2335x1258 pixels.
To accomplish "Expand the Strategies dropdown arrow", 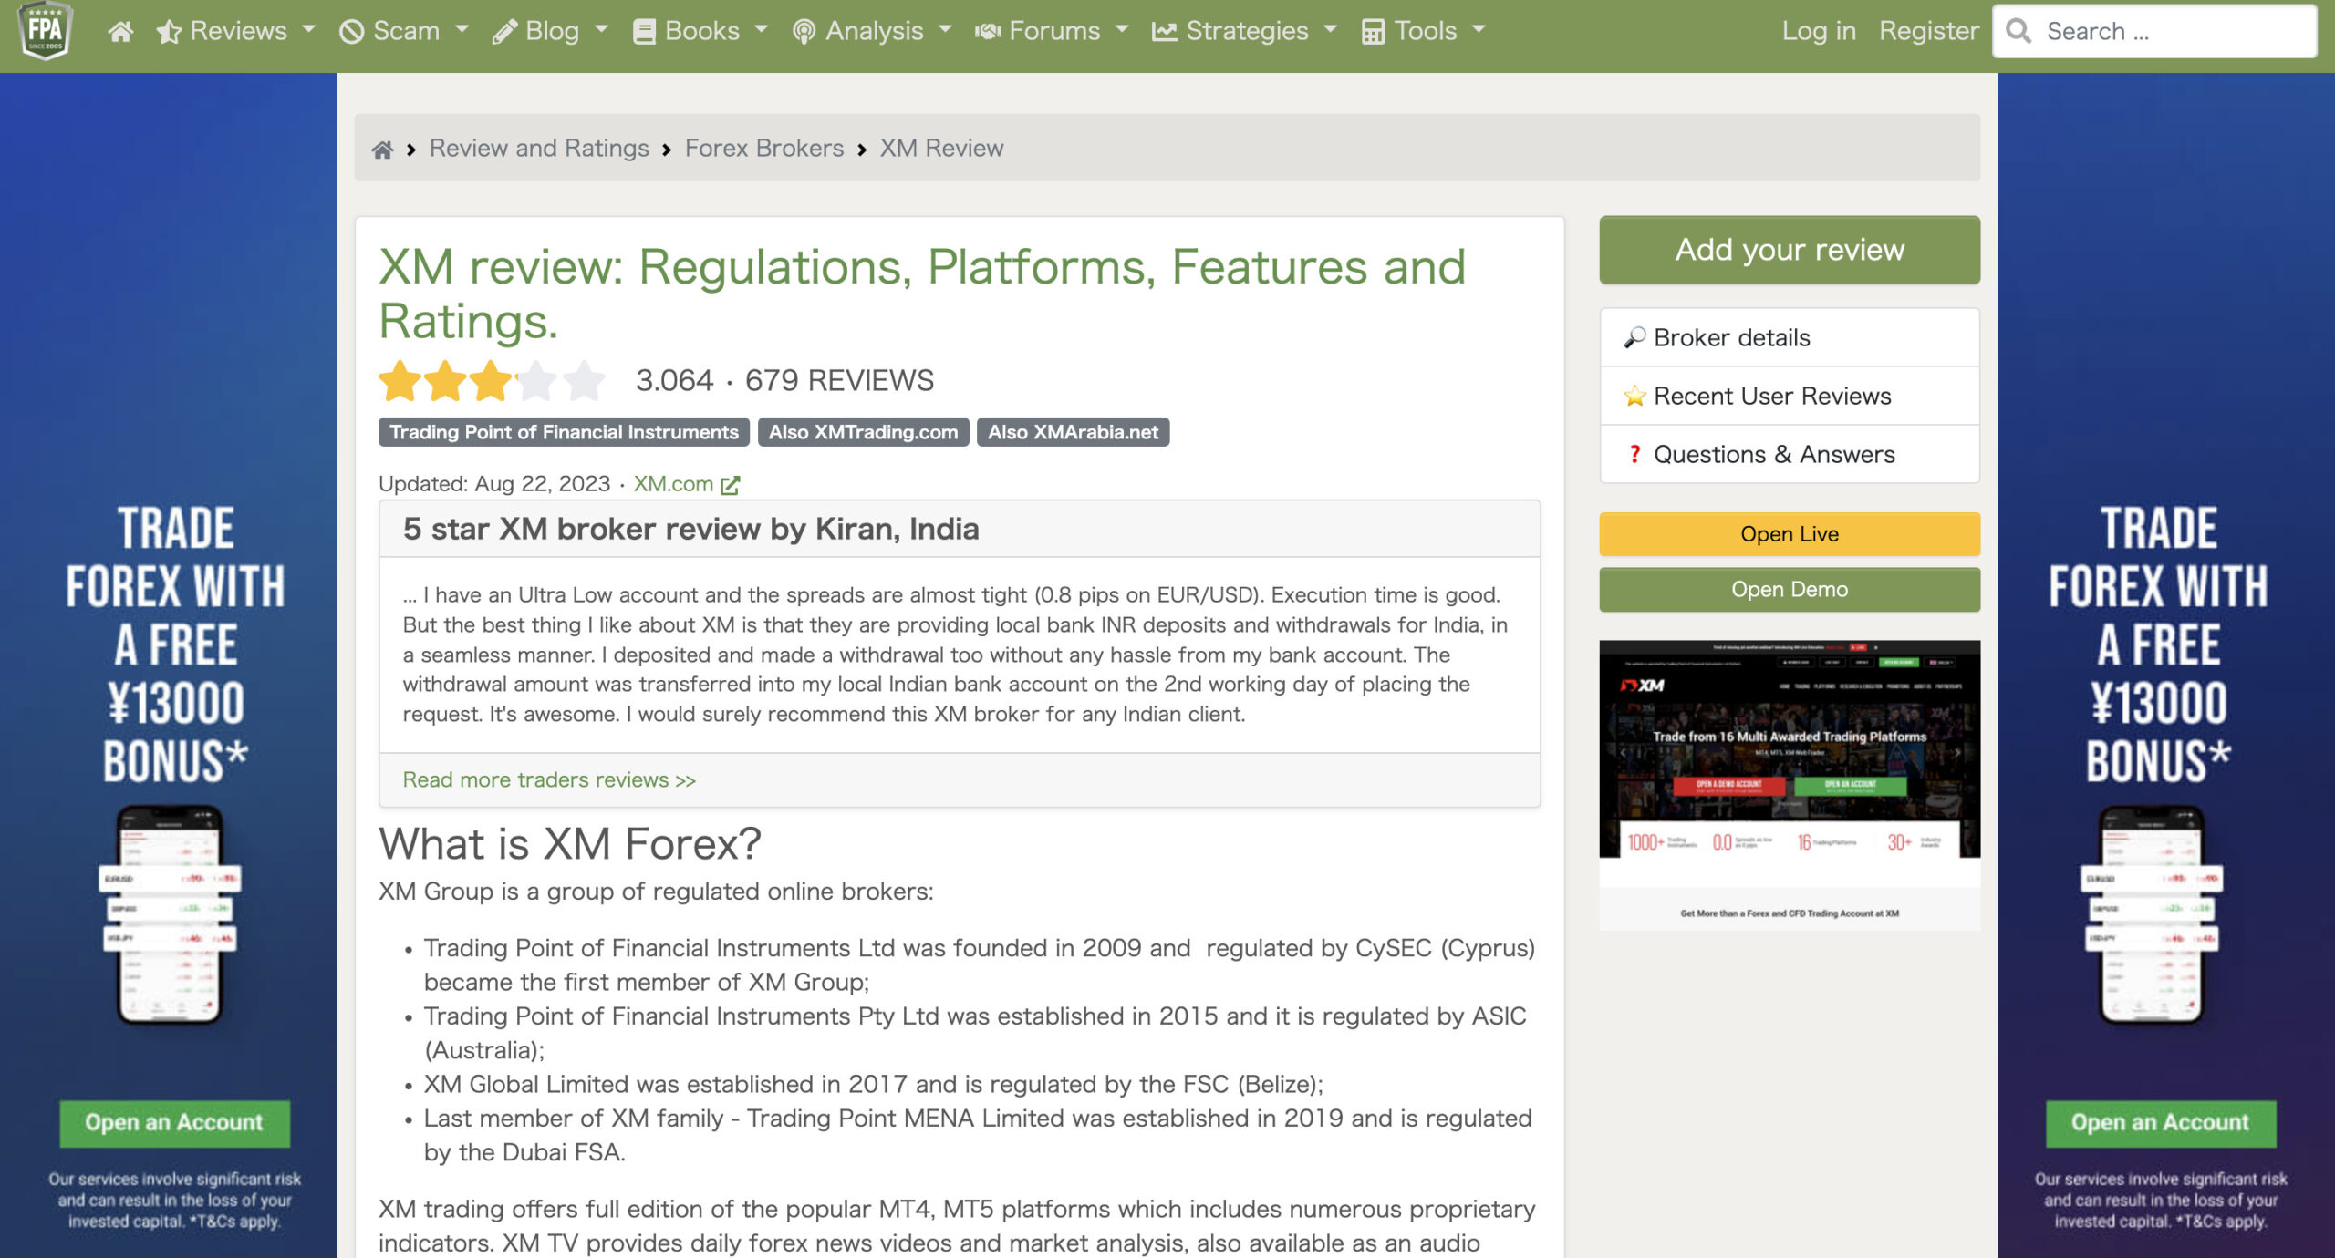I will [x=1331, y=30].
